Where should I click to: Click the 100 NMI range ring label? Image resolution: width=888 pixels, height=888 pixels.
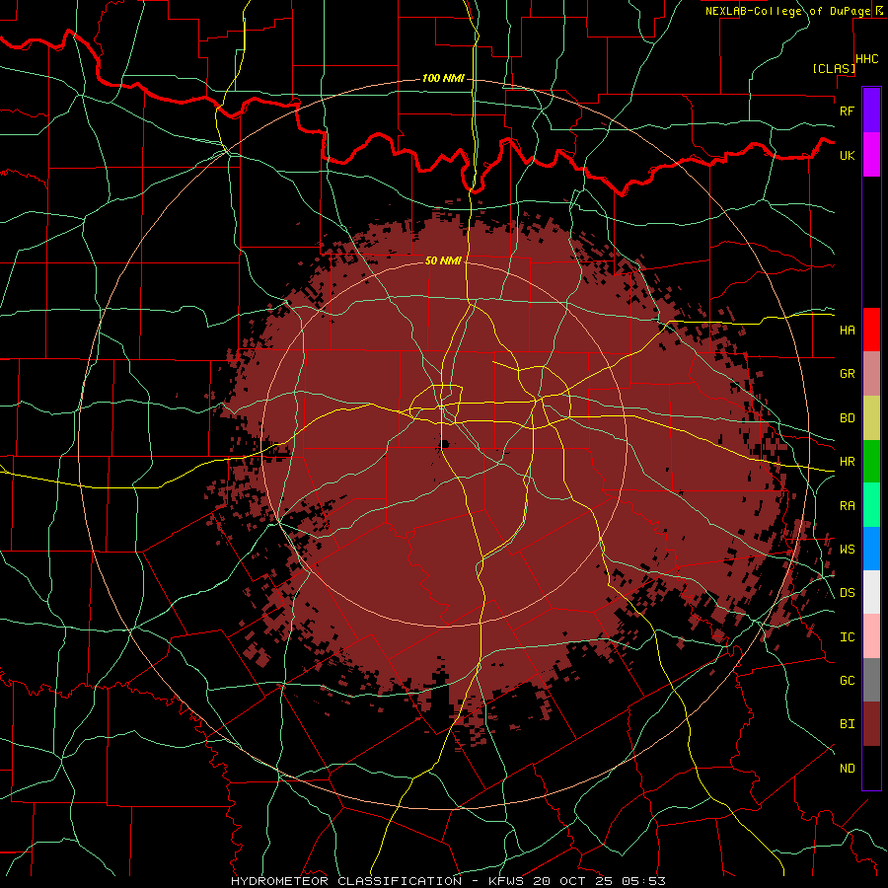(443, 78)
